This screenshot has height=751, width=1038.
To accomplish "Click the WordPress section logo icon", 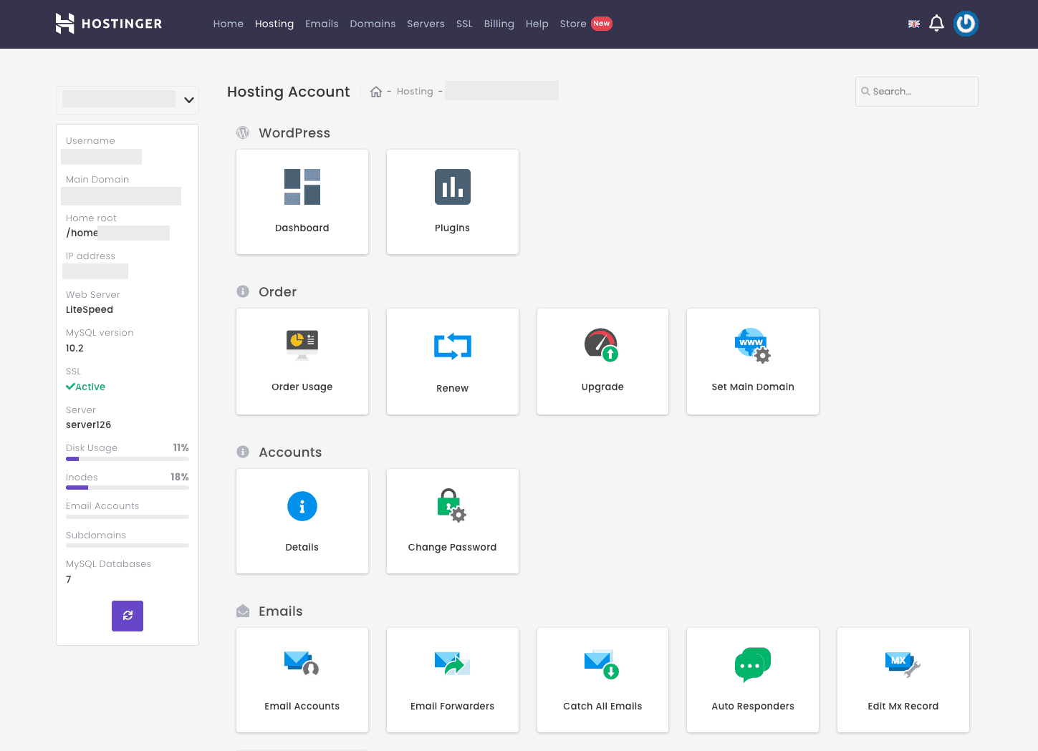I will [243, 132].
